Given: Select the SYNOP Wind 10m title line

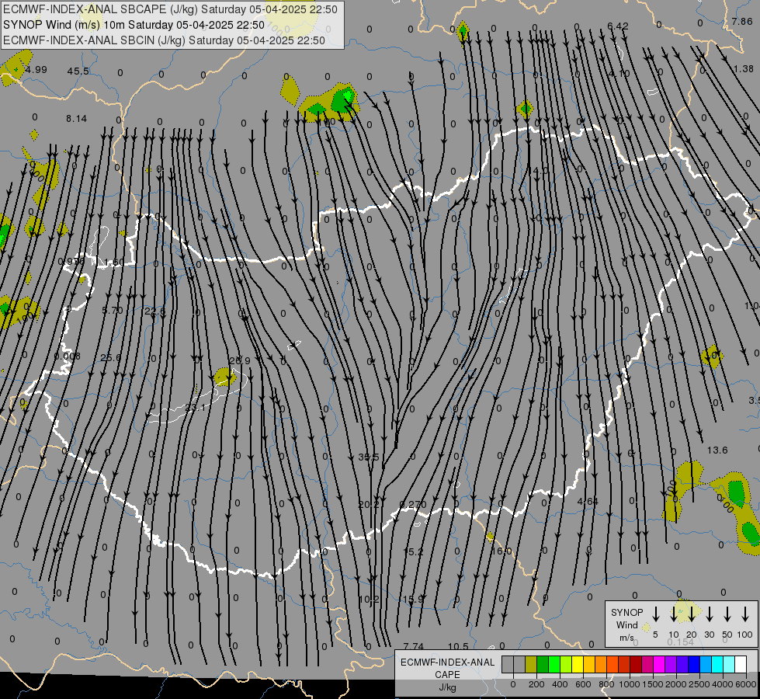Looking at the screenshot, I should click(134, 25).
